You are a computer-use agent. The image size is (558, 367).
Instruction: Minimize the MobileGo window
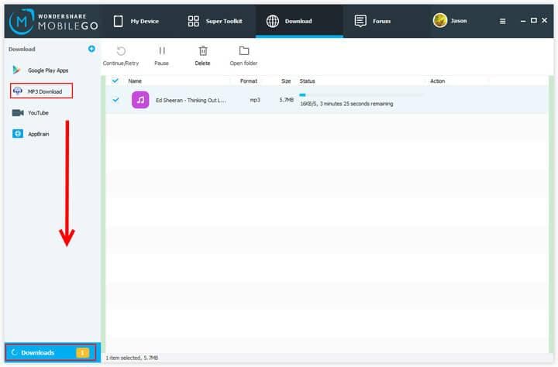(x=523, y=21)
